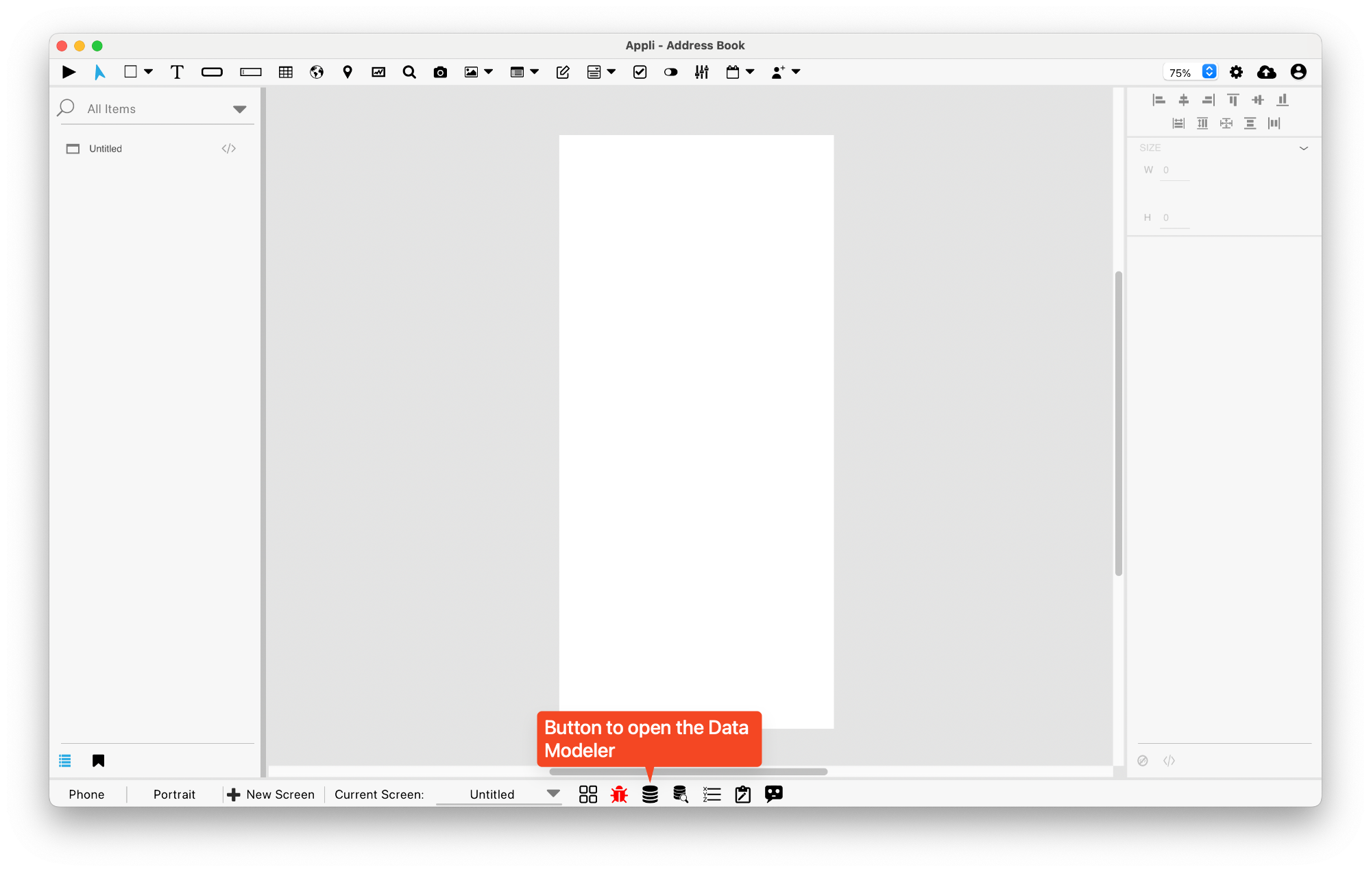The height and width of the screenshot is (872, 1371).
Task: Click the Data Modeler button in status bar
Action: (650, 794)
